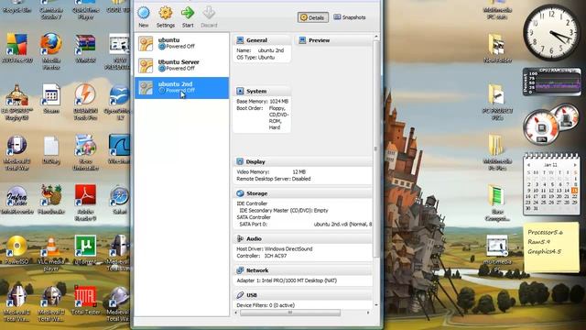Click the AVG Free desktop icon

tap(16, 48)
